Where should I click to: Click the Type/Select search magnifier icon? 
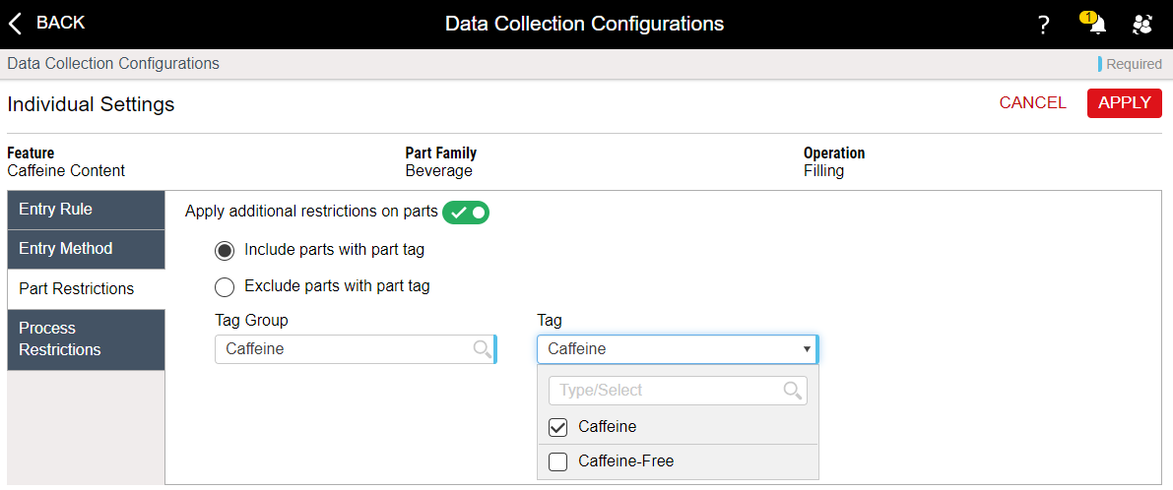pos(792,390)
